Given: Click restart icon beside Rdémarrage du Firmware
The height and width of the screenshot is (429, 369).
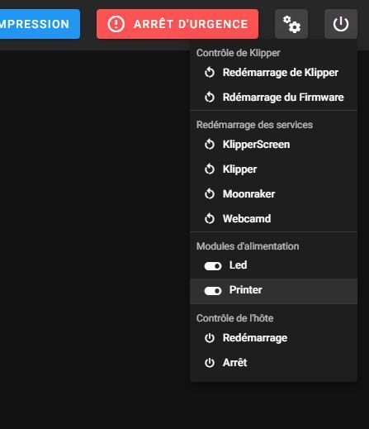Looking at the screenshot, I should pos(210,97).
